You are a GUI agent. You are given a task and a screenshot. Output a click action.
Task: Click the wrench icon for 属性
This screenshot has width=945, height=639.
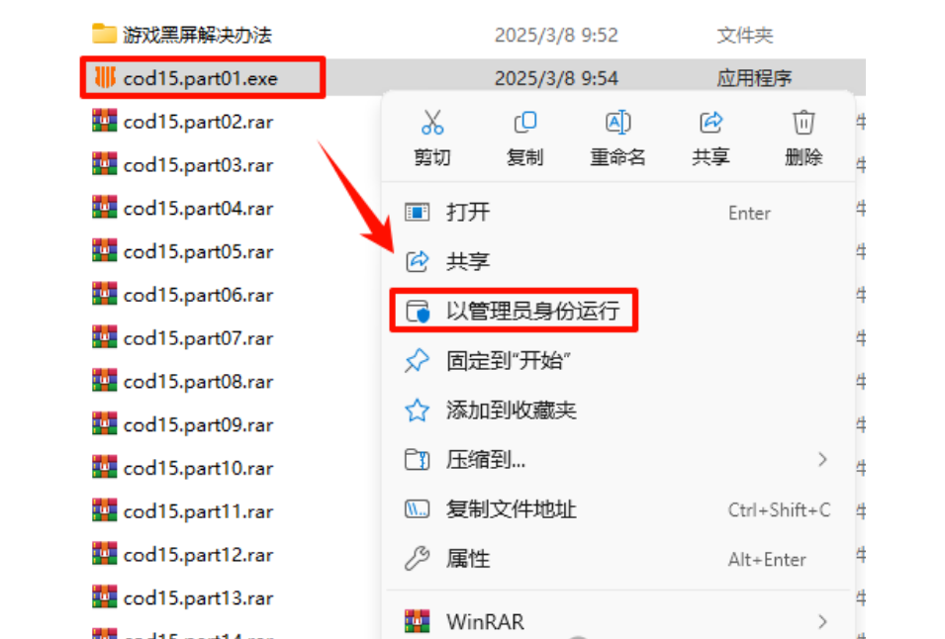click(417, 558)
